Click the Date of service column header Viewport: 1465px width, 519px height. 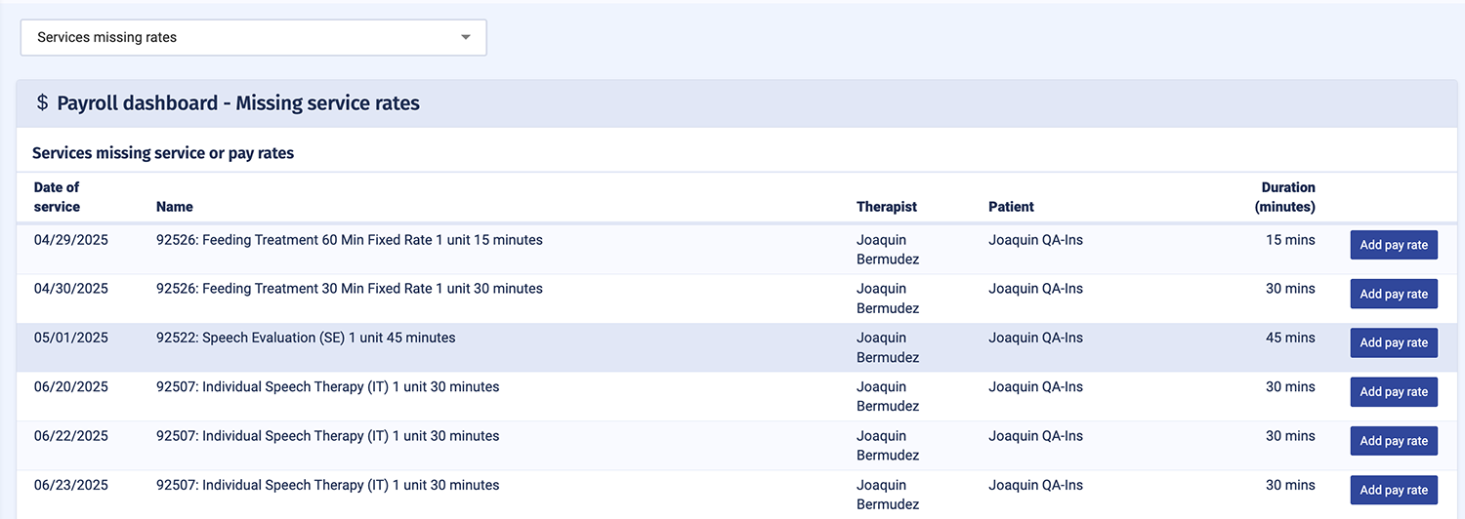(x=57, y=197)
